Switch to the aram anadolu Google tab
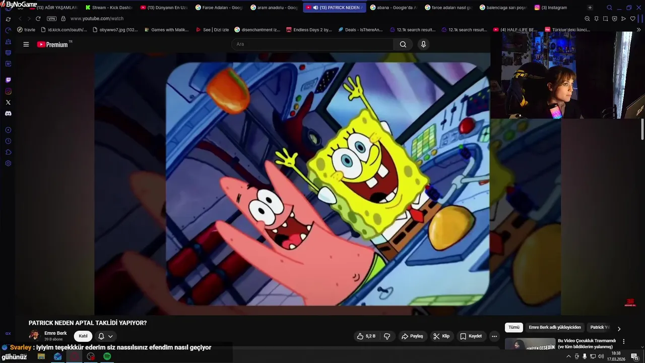Viewport: 645px width, 363px height. pos(274,8)
